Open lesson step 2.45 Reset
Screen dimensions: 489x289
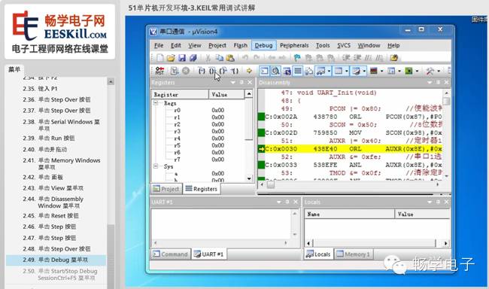click(x=50, y=216)
